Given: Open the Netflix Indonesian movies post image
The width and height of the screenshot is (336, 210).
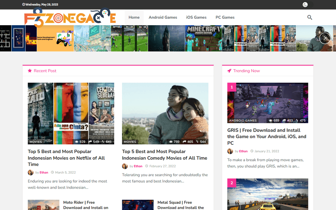Looking at the screenshot, I should (71, 114).
